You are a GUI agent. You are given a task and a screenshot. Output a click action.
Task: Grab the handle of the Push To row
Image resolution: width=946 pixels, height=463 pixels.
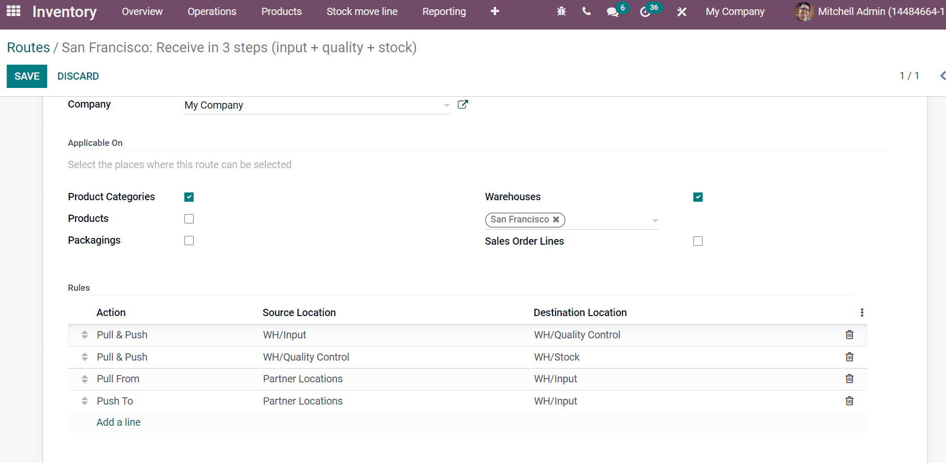pos(84,401)
